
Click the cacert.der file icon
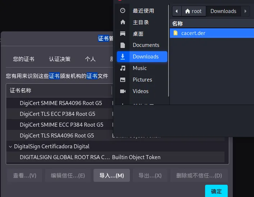pos(176,33)
